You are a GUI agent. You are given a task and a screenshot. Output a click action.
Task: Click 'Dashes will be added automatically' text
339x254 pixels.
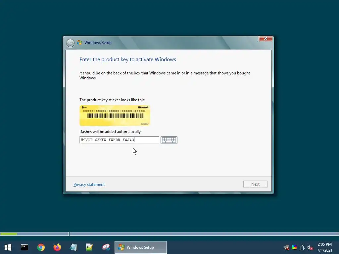[x=110, y=132]
